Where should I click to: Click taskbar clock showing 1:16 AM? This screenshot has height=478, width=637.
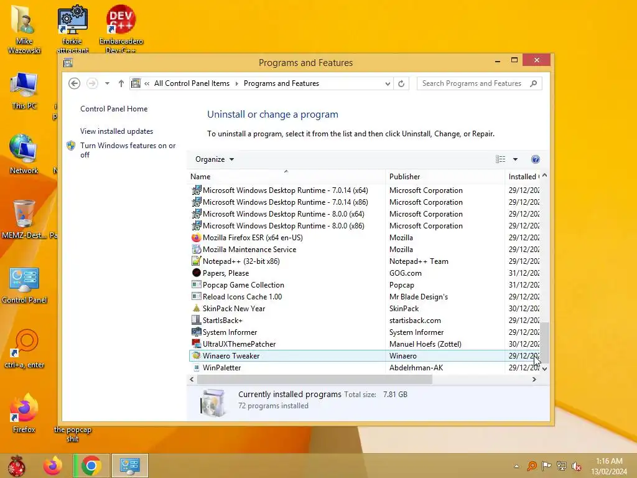tap(609, 466)
